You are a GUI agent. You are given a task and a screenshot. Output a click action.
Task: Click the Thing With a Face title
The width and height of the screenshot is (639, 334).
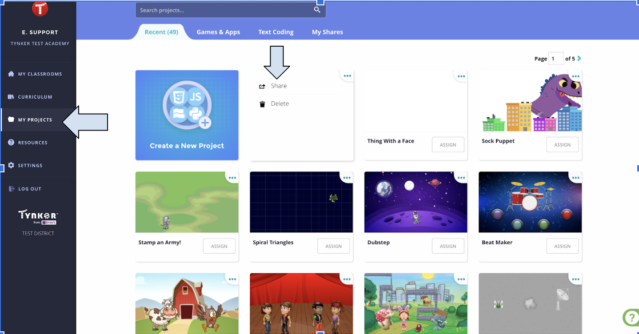[391, 141]
